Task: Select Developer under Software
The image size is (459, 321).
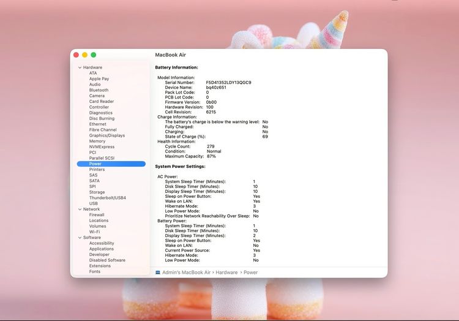Action: pos(99,254)
